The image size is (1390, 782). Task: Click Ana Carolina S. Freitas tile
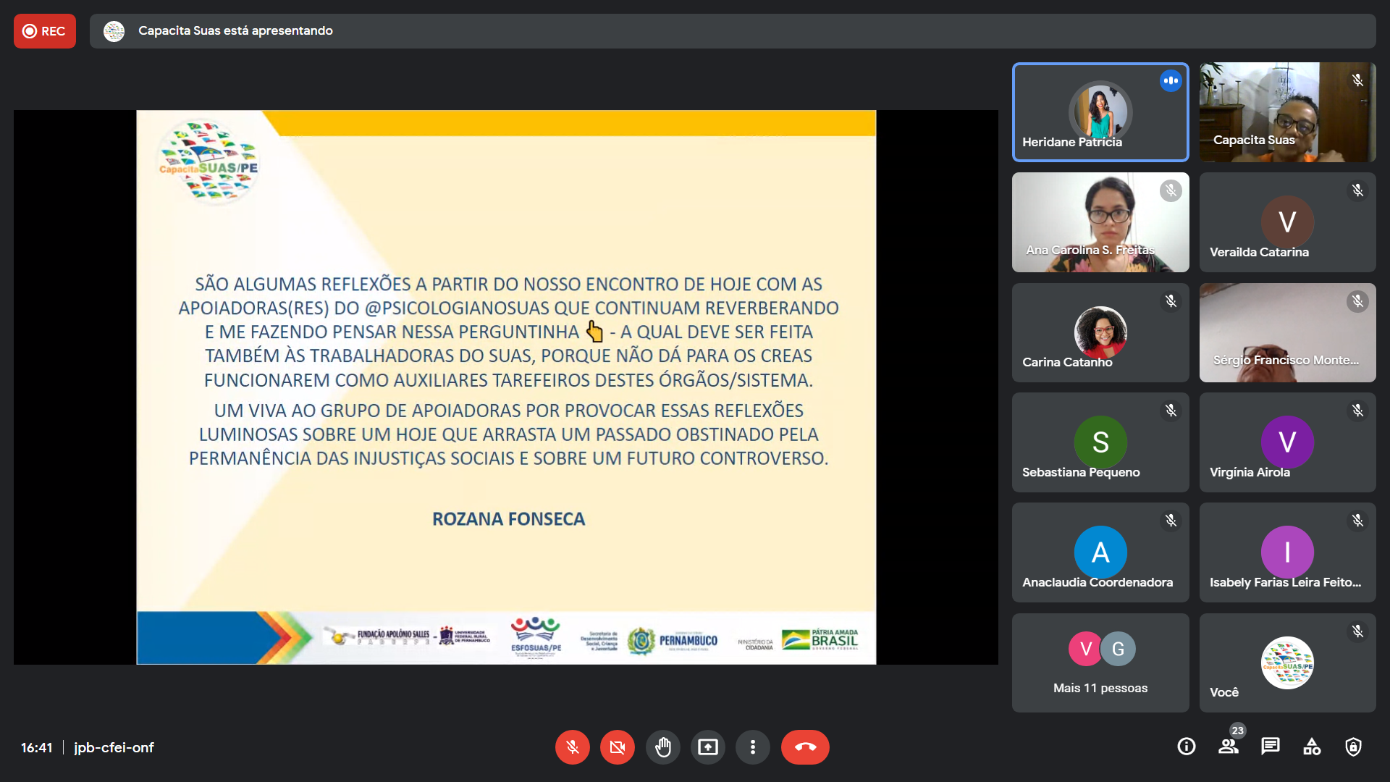[x=1100, y=222]
